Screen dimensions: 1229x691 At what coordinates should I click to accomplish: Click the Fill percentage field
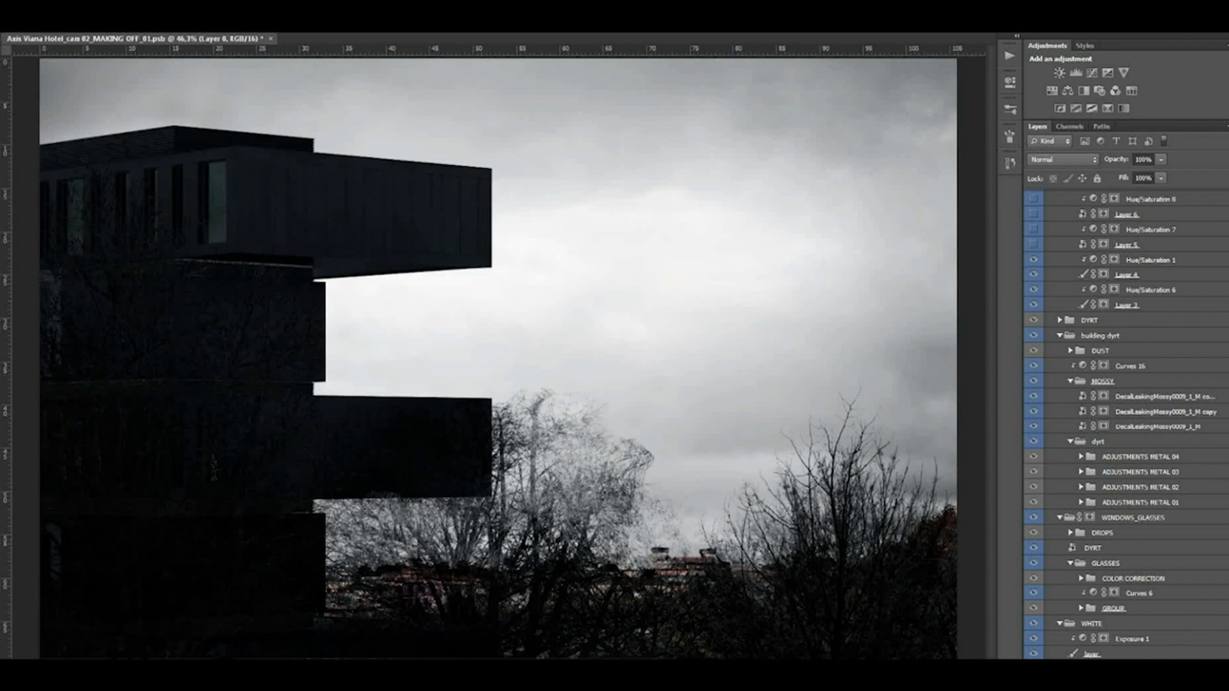pos(1143,178)
